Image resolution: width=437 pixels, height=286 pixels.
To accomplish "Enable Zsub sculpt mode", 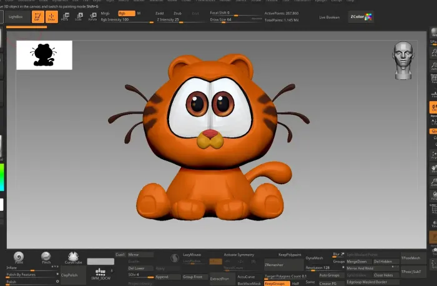I will coord(177,13).
